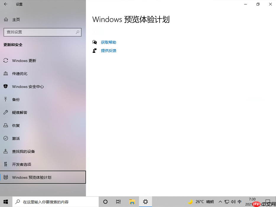
Task: Click the moon weather icon
Action: click(190, 202)
